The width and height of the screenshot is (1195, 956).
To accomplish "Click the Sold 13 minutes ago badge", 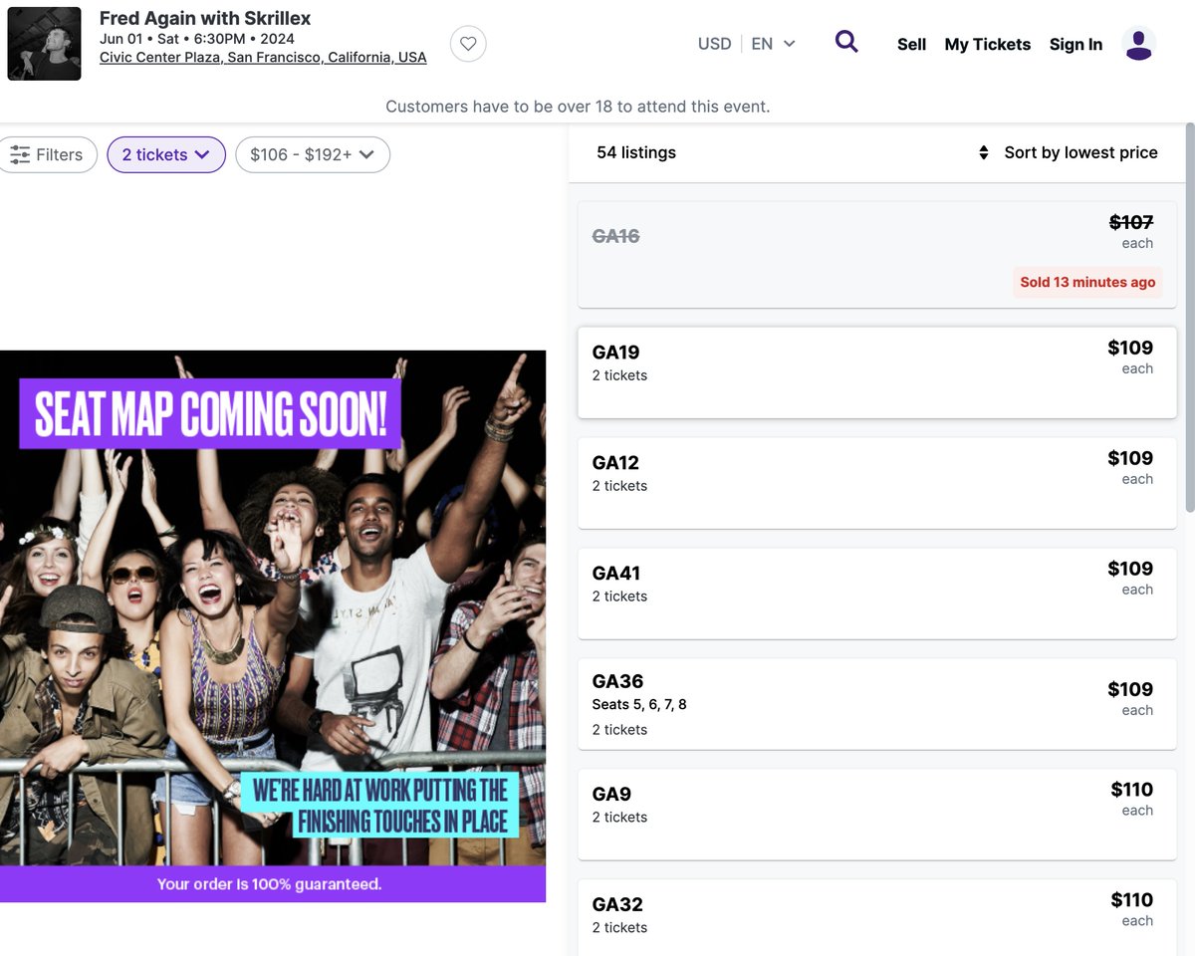I will point(1087,282).
